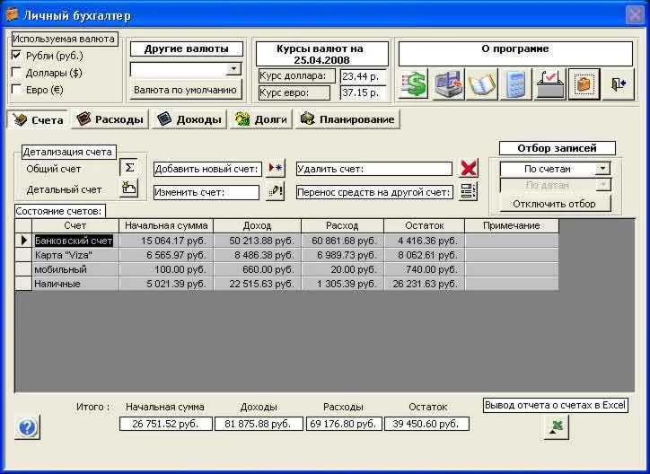Click the green dollar sign toolbar icon

pos(414,84)
